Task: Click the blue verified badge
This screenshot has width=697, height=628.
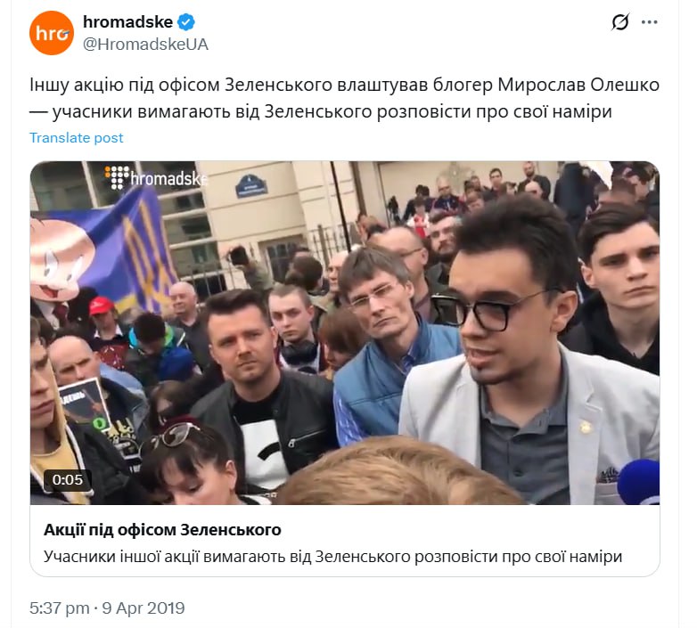Action: point(185,21)
